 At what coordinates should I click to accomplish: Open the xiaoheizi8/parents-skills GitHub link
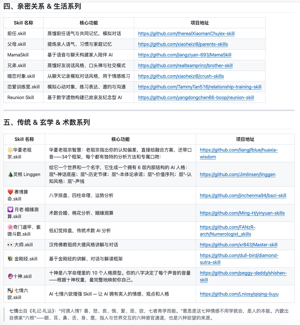183,44
